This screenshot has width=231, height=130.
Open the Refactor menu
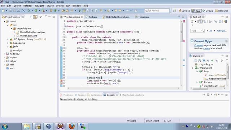click(28, 6)
